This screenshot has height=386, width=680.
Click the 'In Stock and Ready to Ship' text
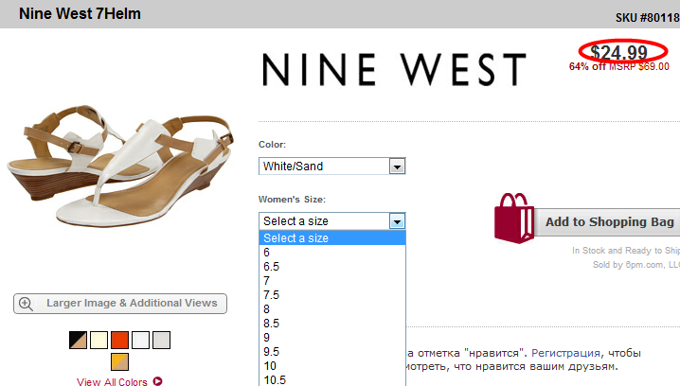coord(626,251)
